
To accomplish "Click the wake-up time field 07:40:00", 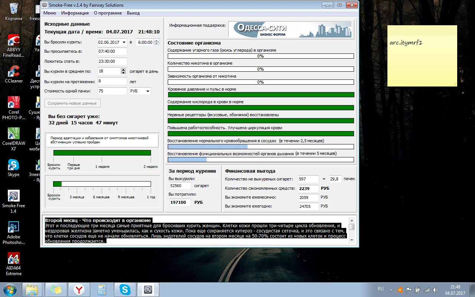I will [x=112, y=52].
